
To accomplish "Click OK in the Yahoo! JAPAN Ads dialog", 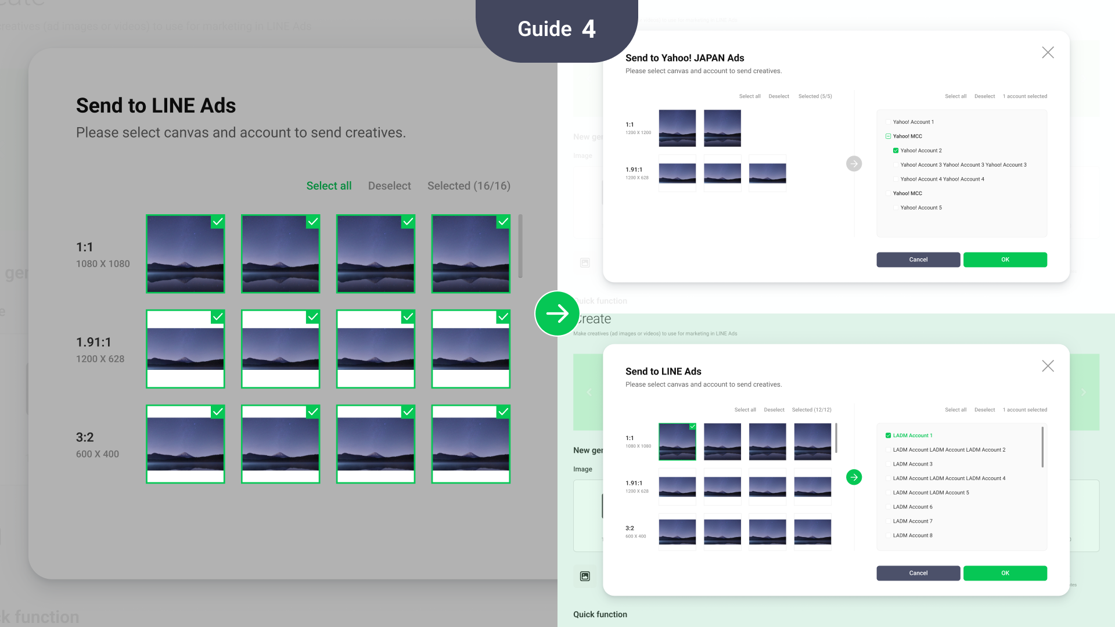I will coord(1005,260).
